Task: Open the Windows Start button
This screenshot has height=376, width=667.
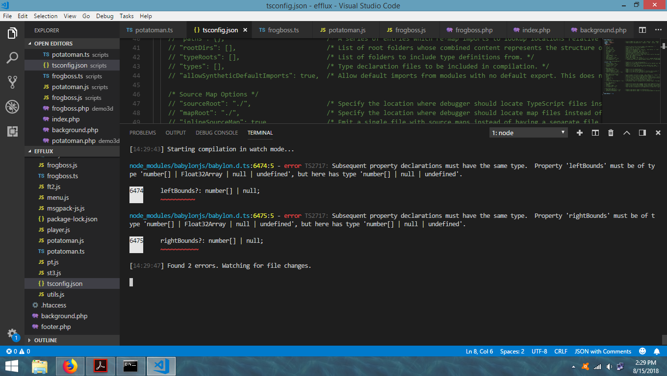Action: tap(12, 366)
